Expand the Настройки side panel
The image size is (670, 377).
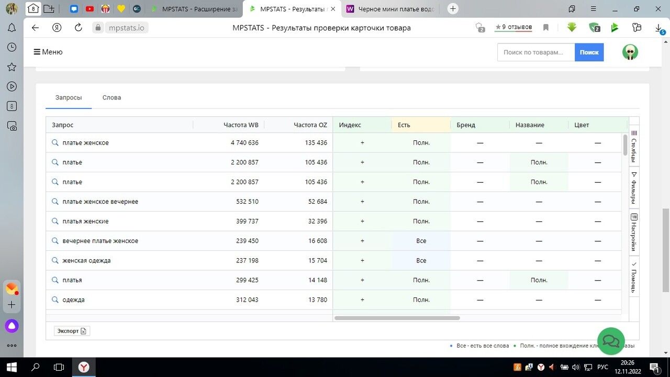click(634, 232)
